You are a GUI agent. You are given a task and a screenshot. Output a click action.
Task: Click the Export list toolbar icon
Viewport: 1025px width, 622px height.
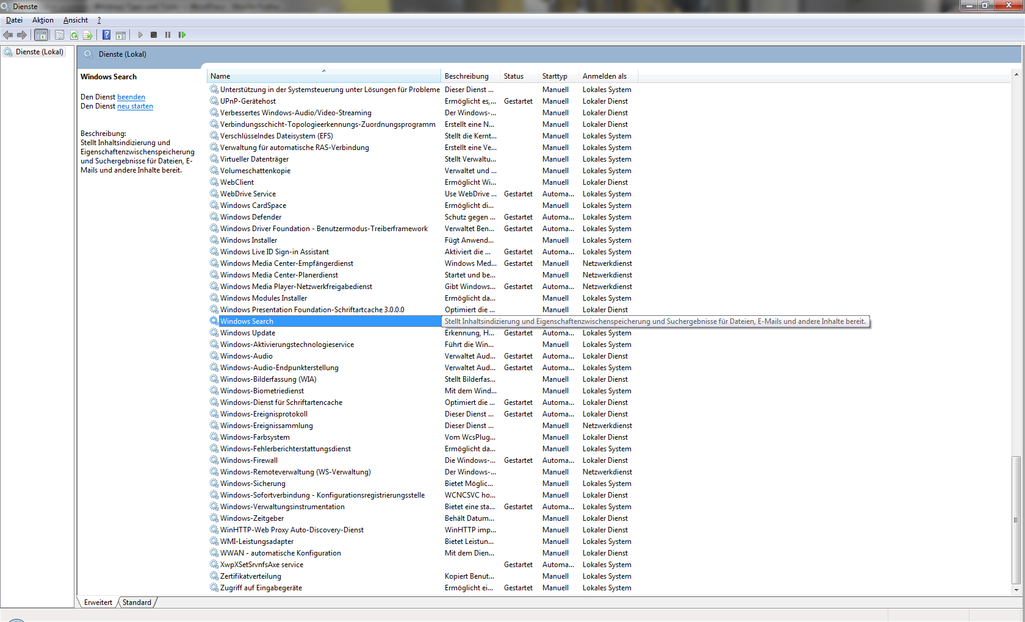88,35
